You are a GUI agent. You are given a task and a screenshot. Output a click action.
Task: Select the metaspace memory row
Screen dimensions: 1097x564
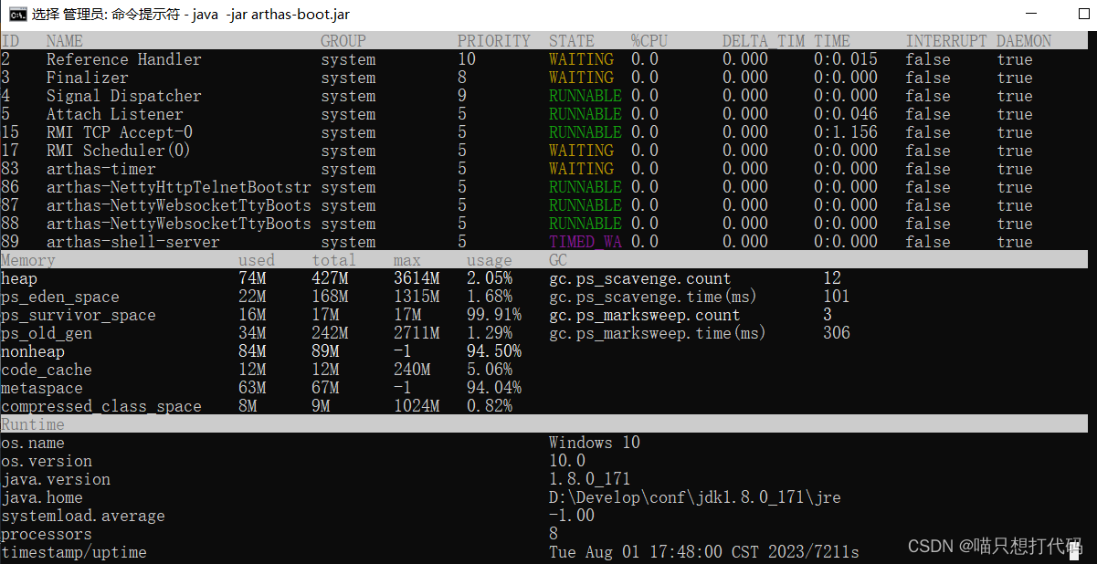pyautogui.click(x=42, y=388)
